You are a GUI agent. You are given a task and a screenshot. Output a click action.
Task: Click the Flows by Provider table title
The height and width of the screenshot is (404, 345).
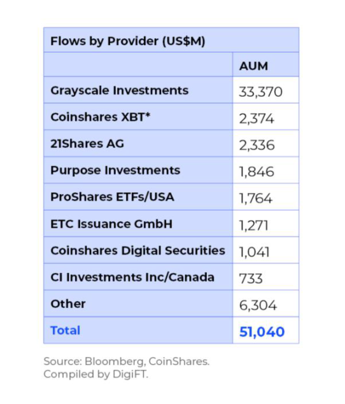tap(128, 41)
